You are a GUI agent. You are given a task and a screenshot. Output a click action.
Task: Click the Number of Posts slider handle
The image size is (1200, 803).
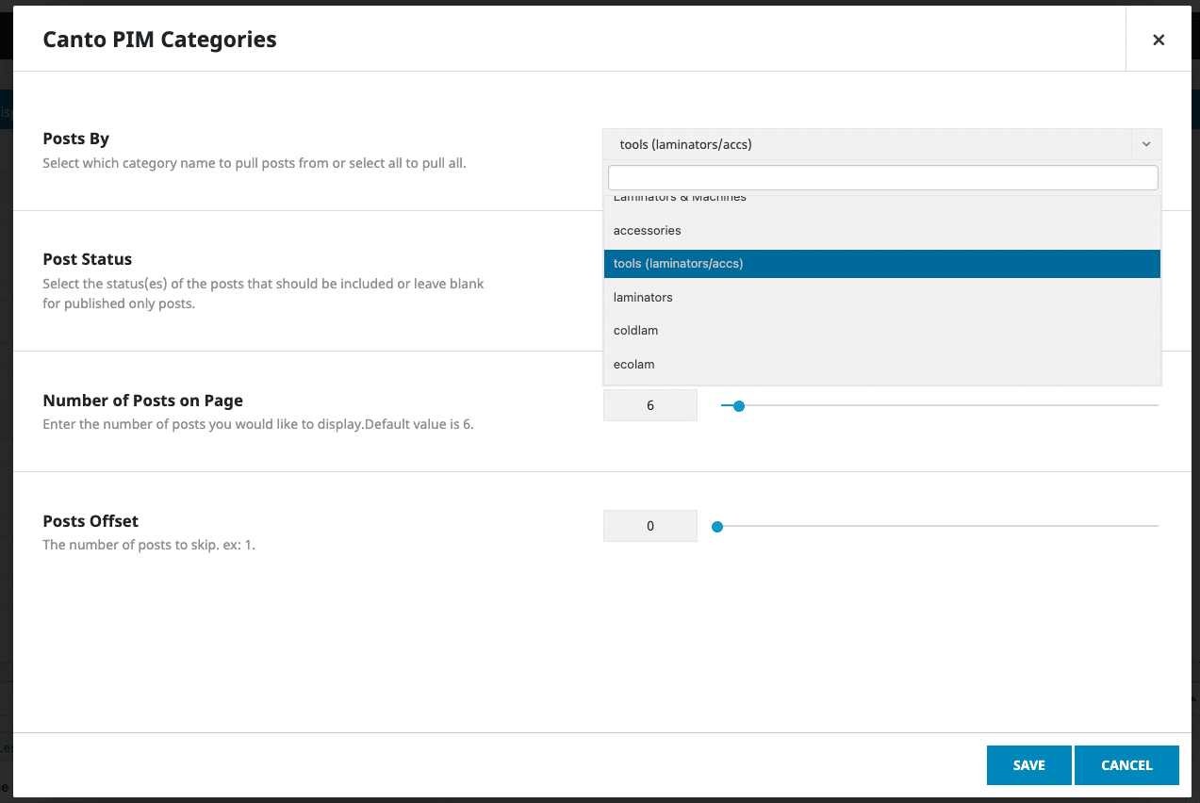[x=739, y=406]
